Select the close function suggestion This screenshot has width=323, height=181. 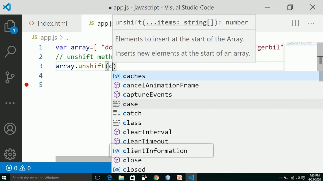point(215,160)
